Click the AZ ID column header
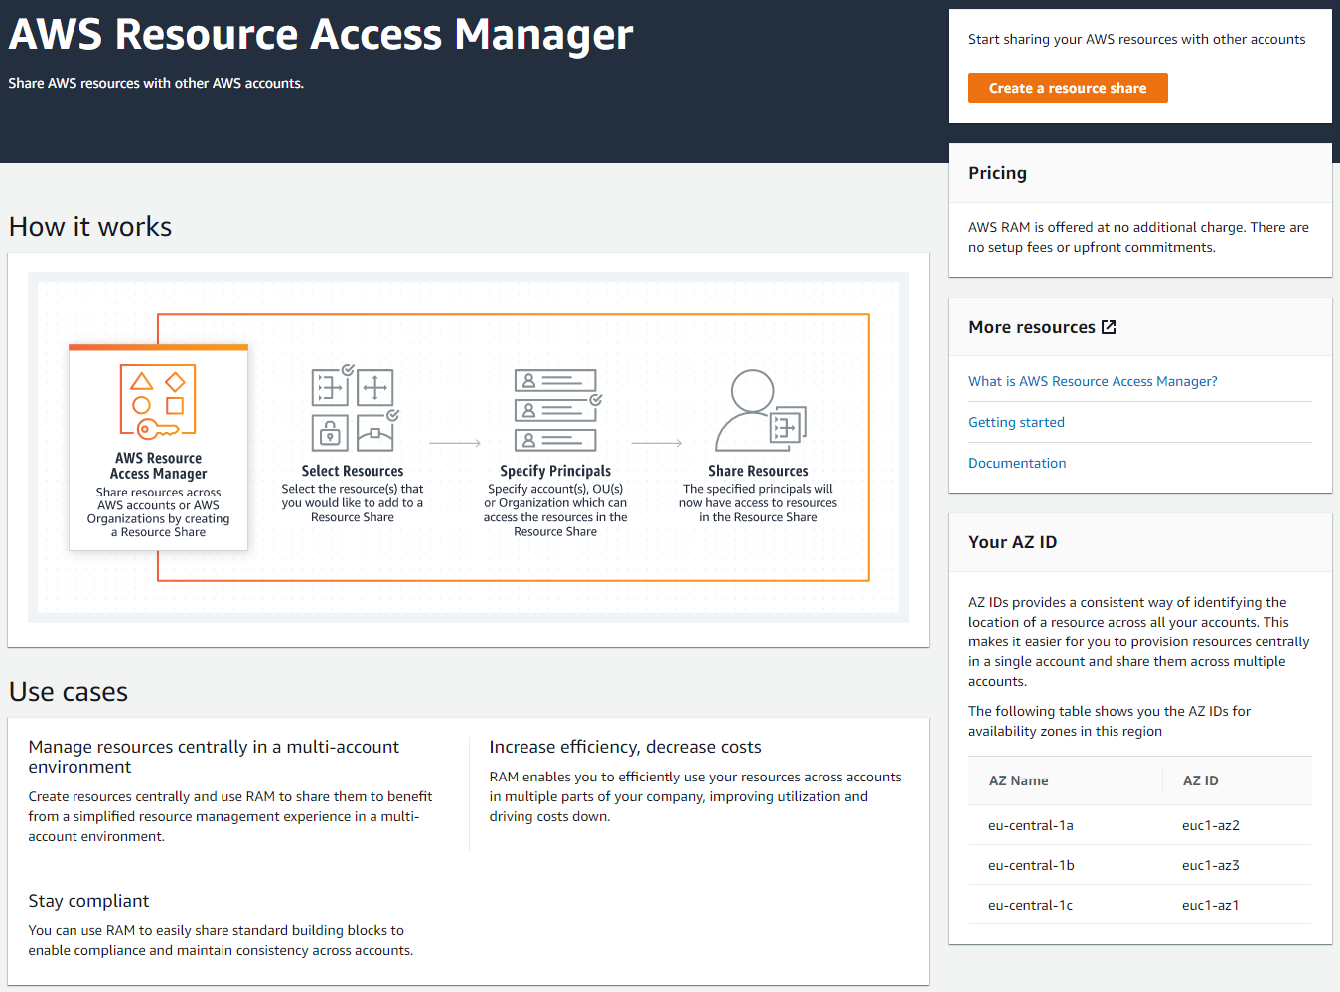The height and width of the screenshot is (992, 1340). (x=1199, y=780)
